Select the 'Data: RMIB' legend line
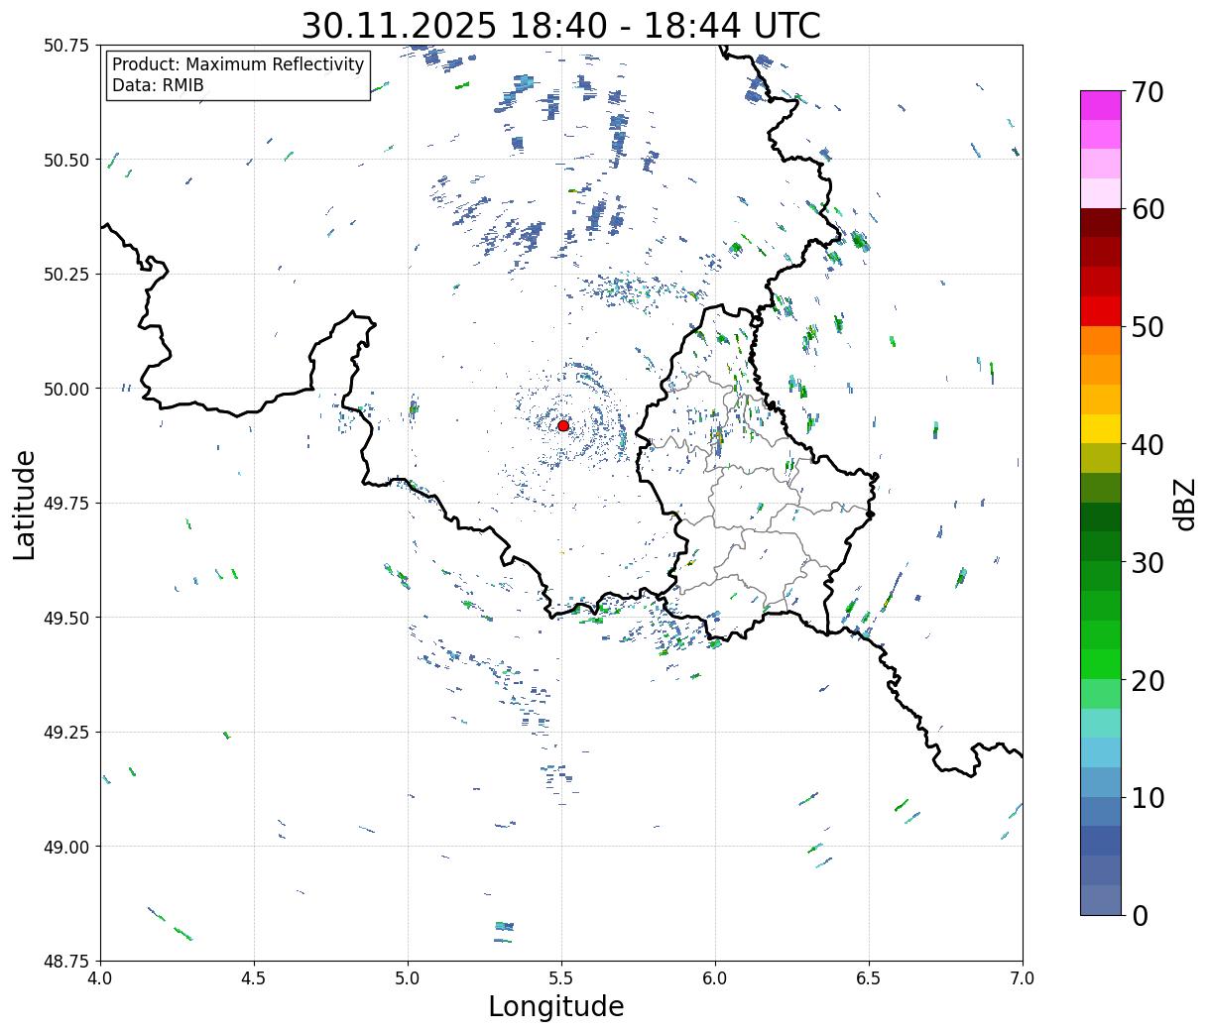 158,85
